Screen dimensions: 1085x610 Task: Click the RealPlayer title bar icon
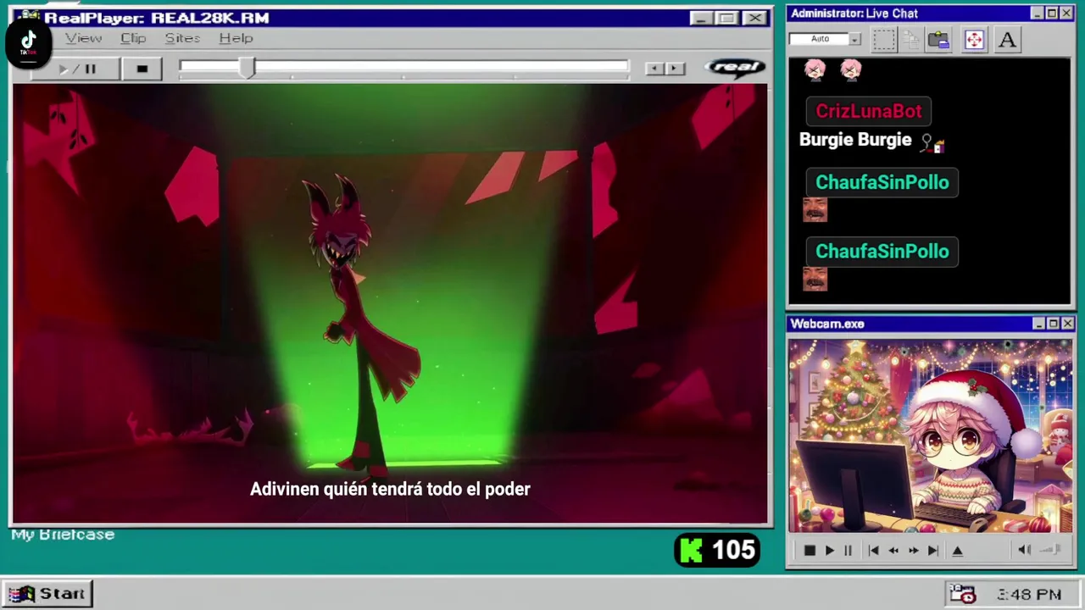click(x=28, y=17)
